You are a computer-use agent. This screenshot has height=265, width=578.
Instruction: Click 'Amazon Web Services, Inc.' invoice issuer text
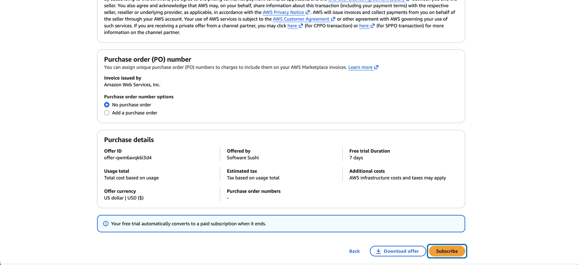click(x=132, y=85)
